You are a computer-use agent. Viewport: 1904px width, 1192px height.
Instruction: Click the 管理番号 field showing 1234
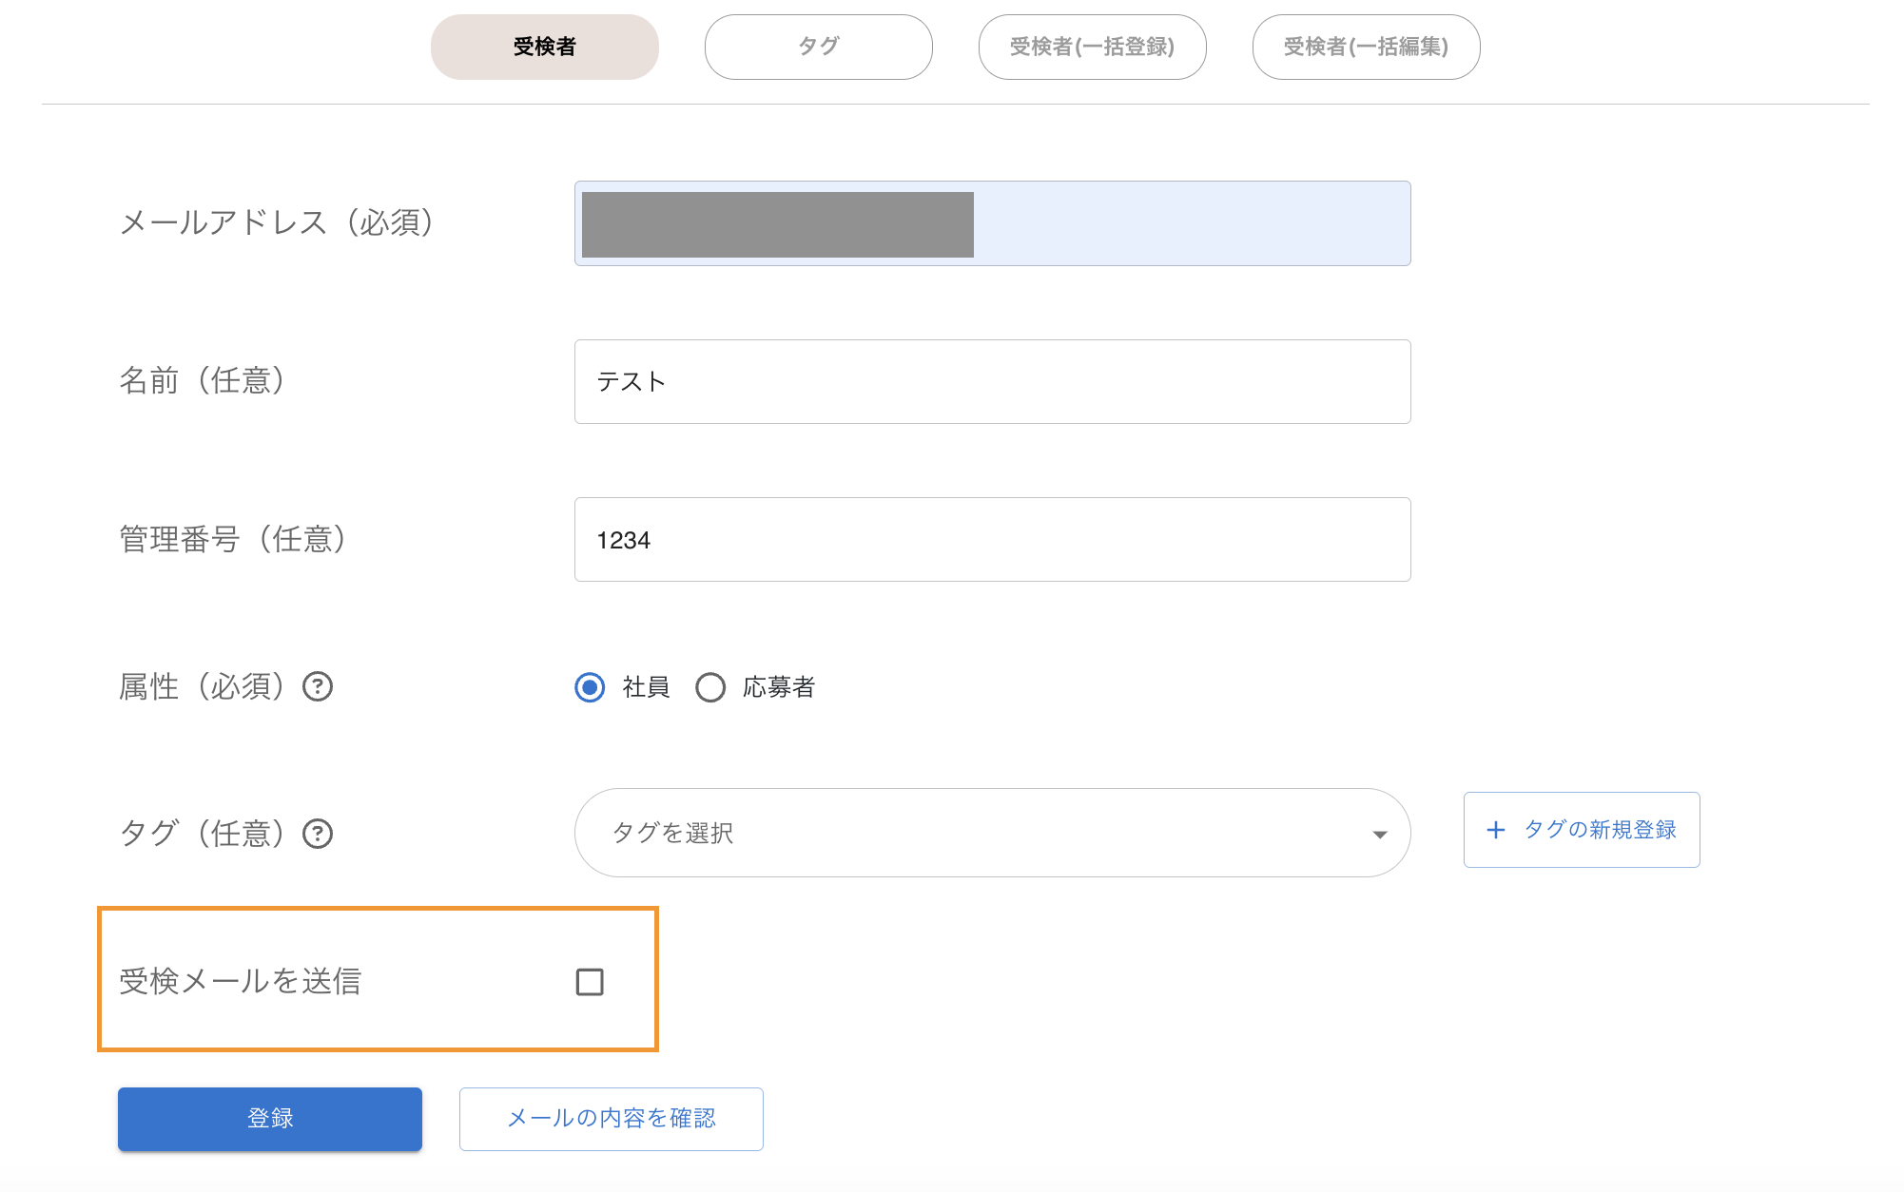coord(992,539)
